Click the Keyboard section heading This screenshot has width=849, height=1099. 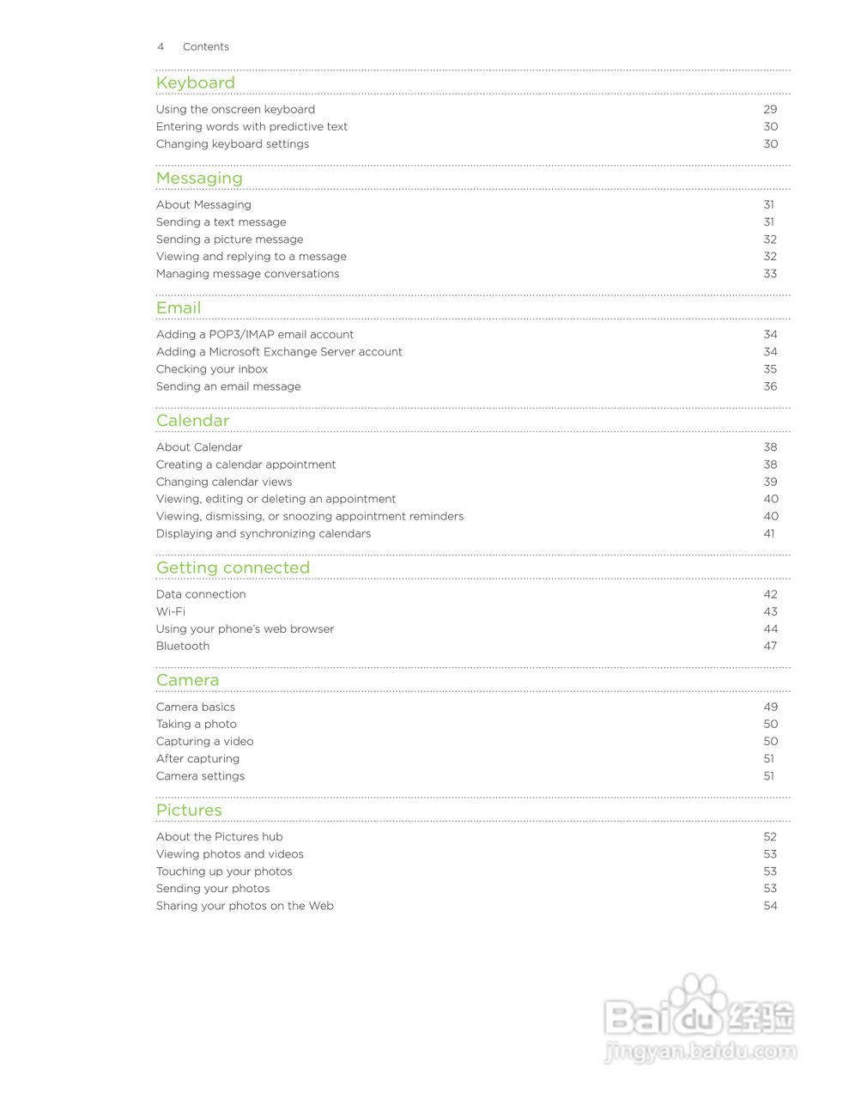[x=195, y=82]
